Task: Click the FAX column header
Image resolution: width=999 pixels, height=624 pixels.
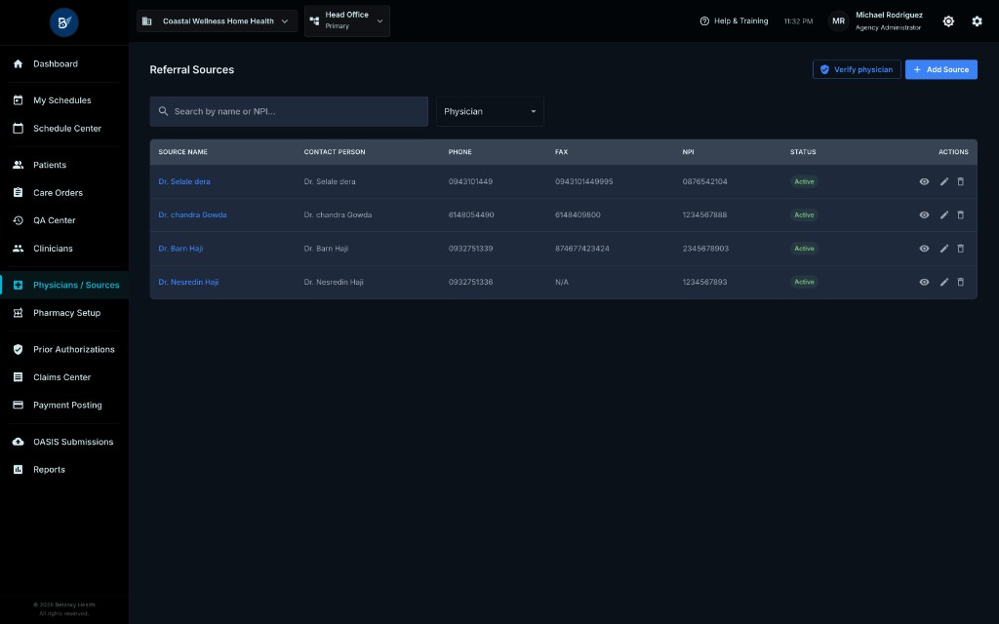Action: (x=561, y=151)
